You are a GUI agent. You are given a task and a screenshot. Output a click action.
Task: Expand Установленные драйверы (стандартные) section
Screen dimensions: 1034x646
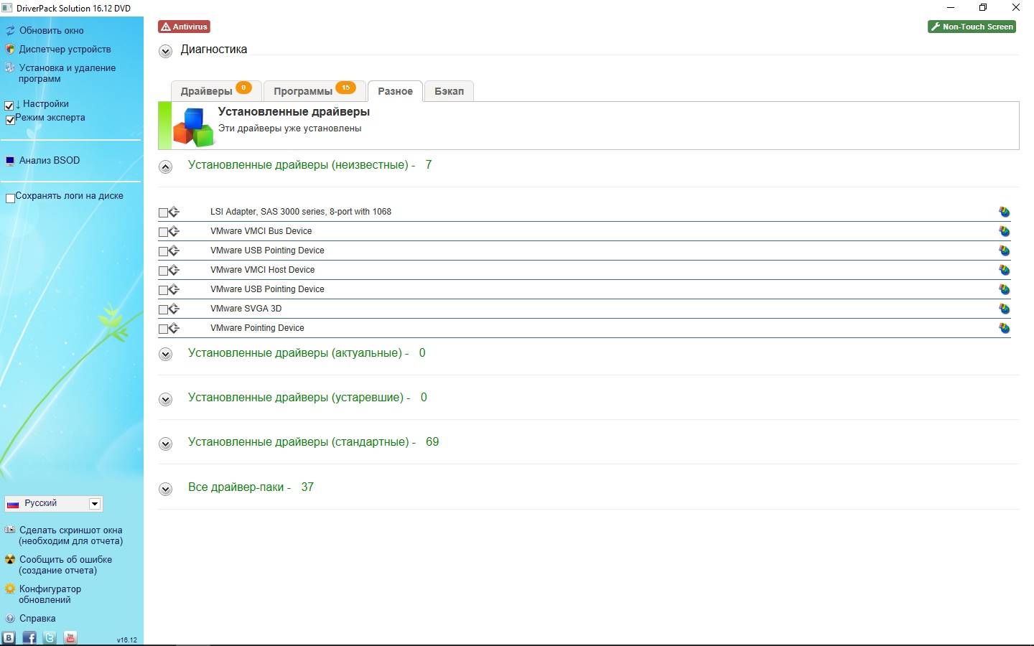(x=166, y=444)
